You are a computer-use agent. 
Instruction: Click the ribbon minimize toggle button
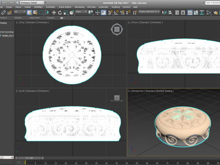pos(61,18)
